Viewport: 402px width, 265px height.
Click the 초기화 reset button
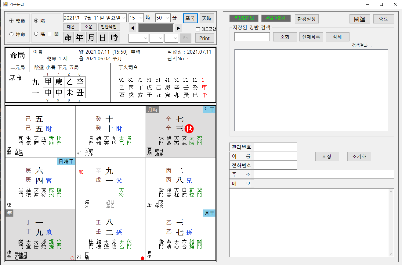pos(359,157)
